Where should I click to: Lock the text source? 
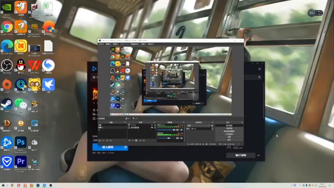[155, 125]
